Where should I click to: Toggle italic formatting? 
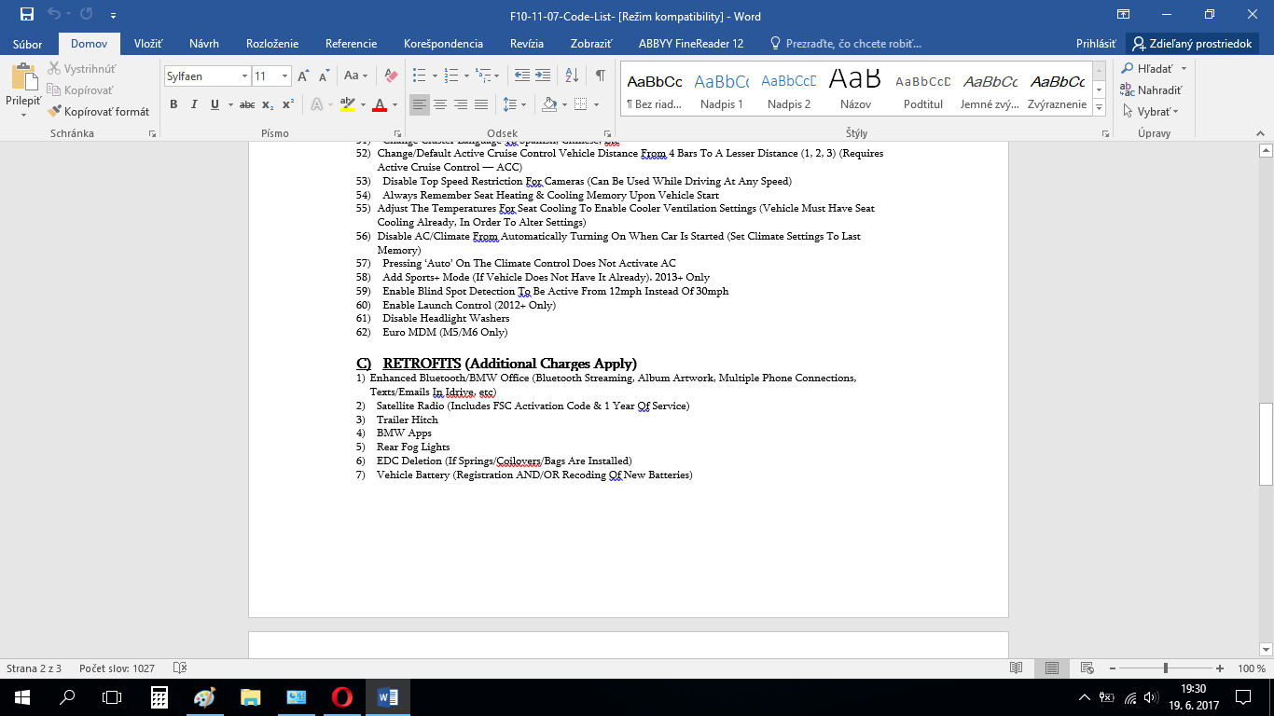pyautogui.click(x=194, y=104)
